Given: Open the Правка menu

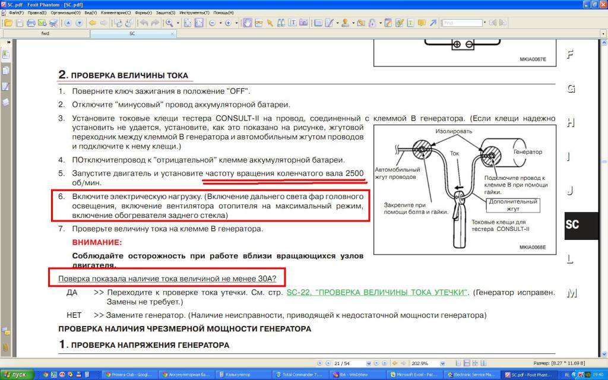Looking at the screenshot, I should pyautogui.click(x=37, y=13).
